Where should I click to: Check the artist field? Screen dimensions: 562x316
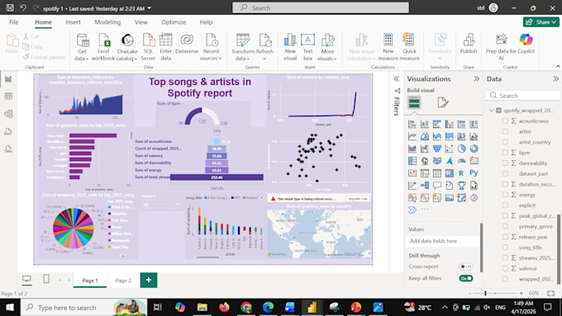505,131
